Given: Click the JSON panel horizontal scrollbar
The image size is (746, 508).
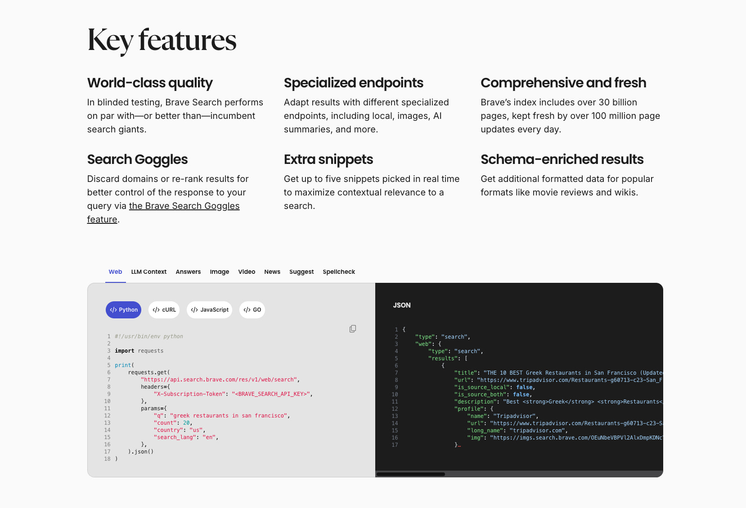Looking at the screenshot, I should (x=410, y=474).
